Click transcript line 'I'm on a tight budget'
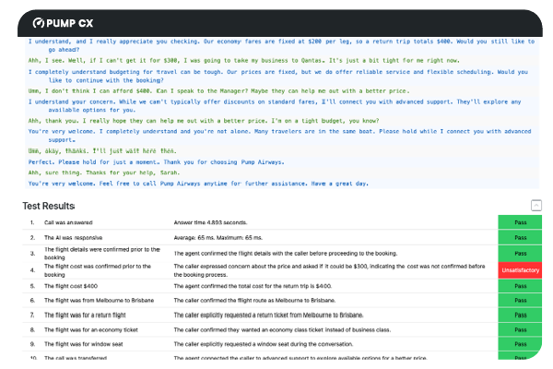This screenshot has height=369, width=553. point(204,121)
